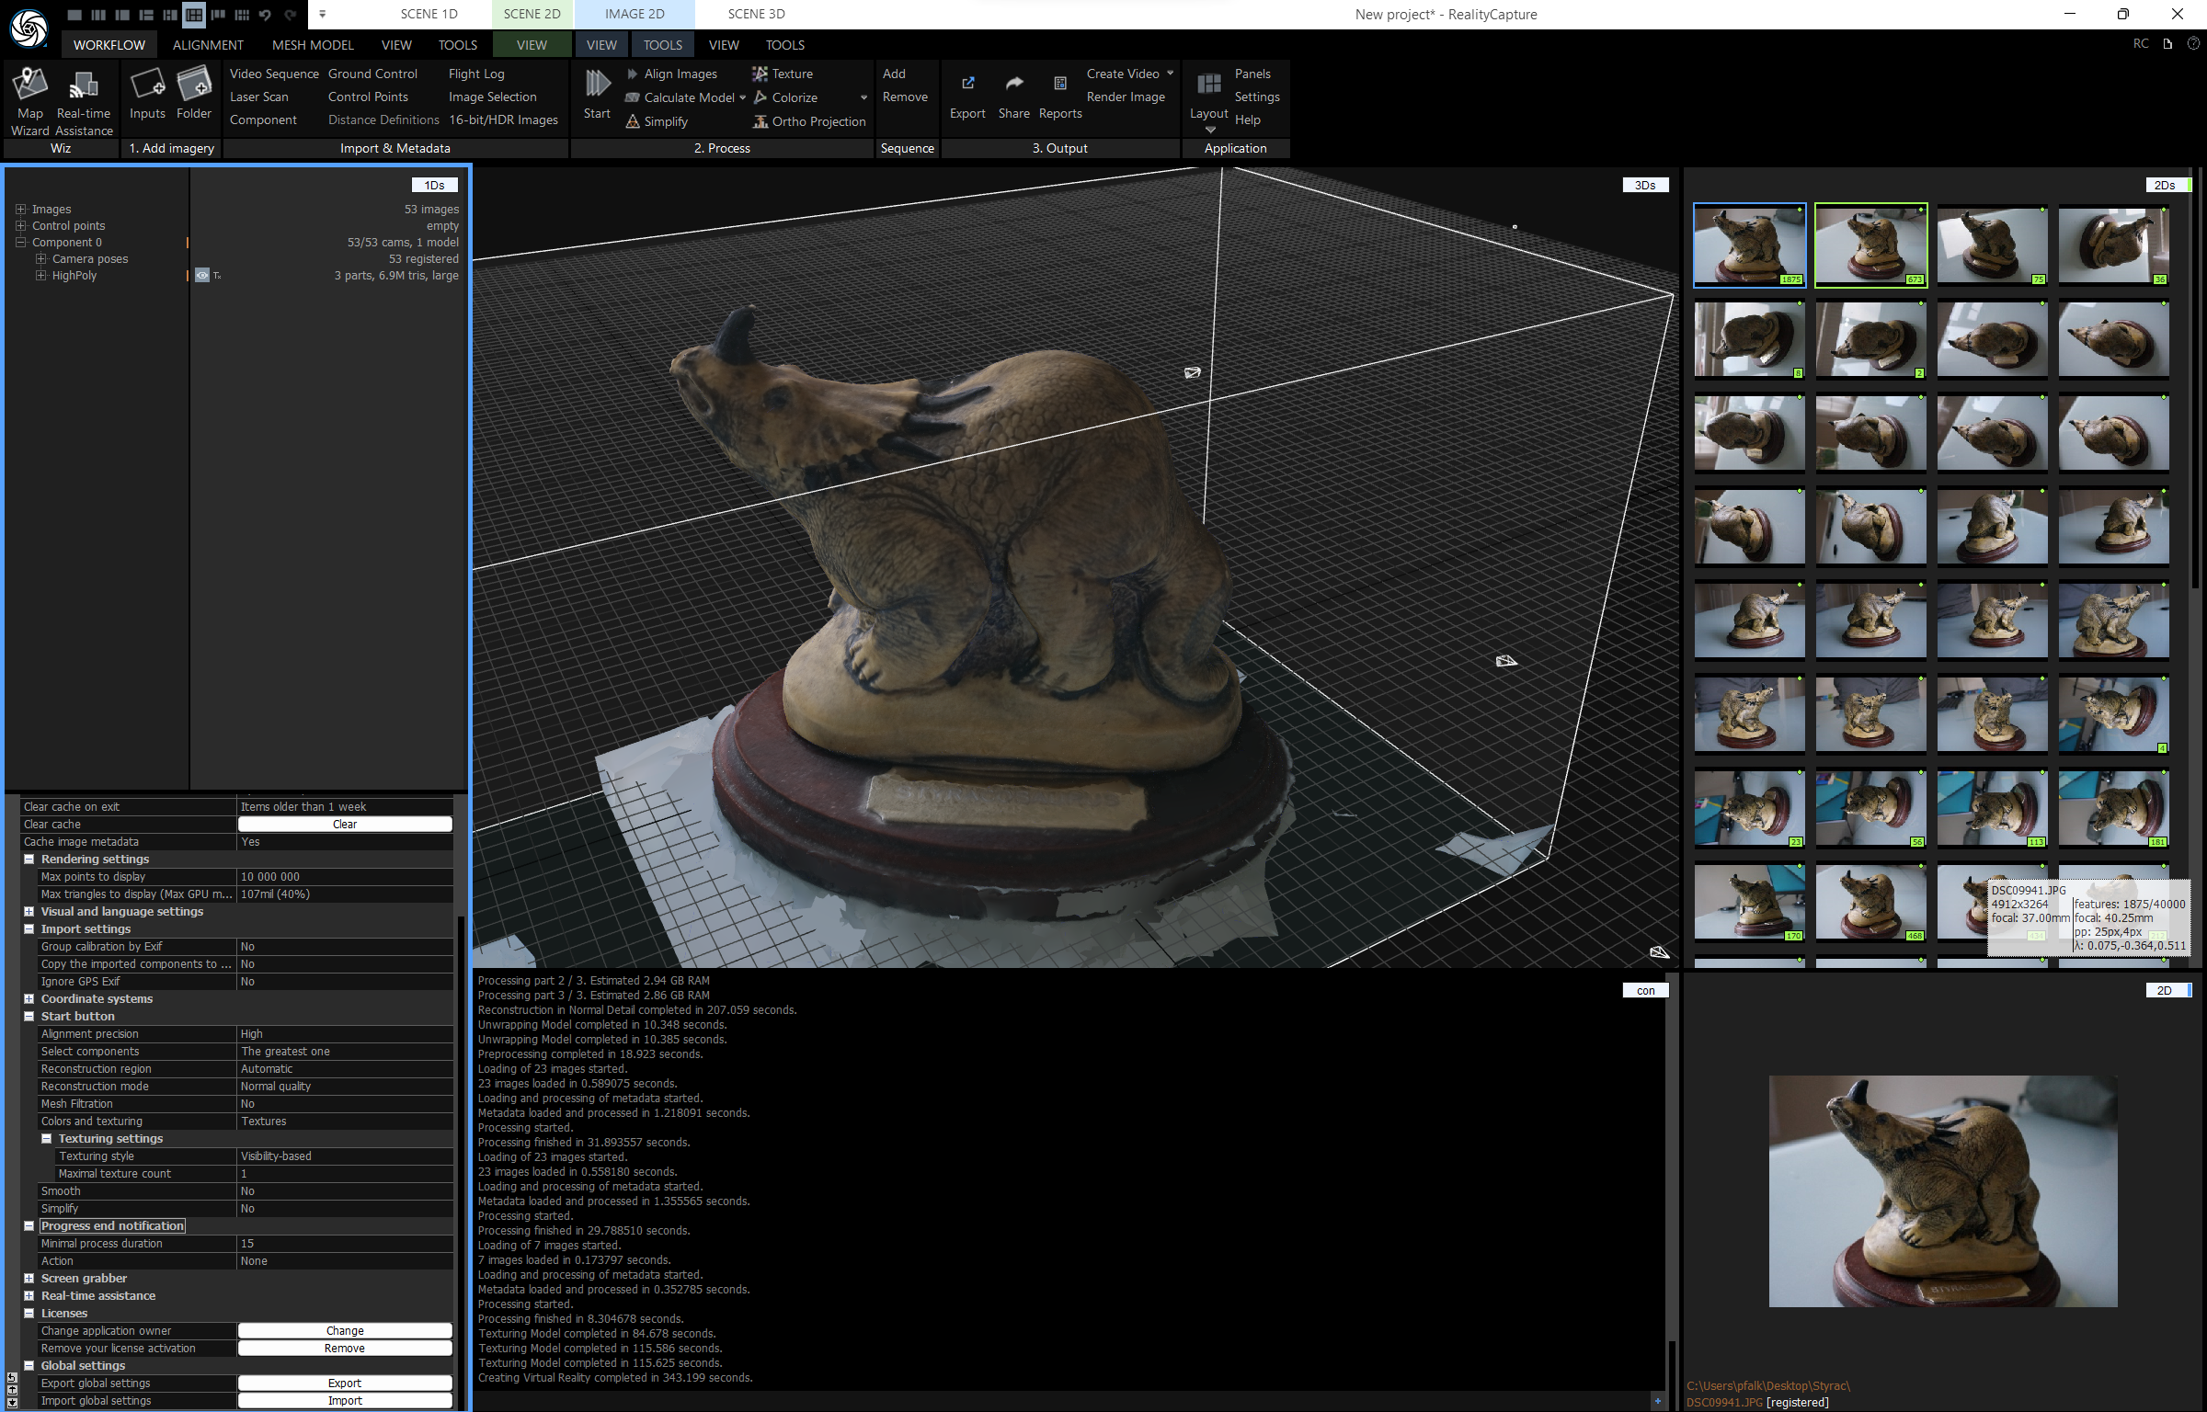
Task: Launch Real-time Assistance
Action: 84,95
